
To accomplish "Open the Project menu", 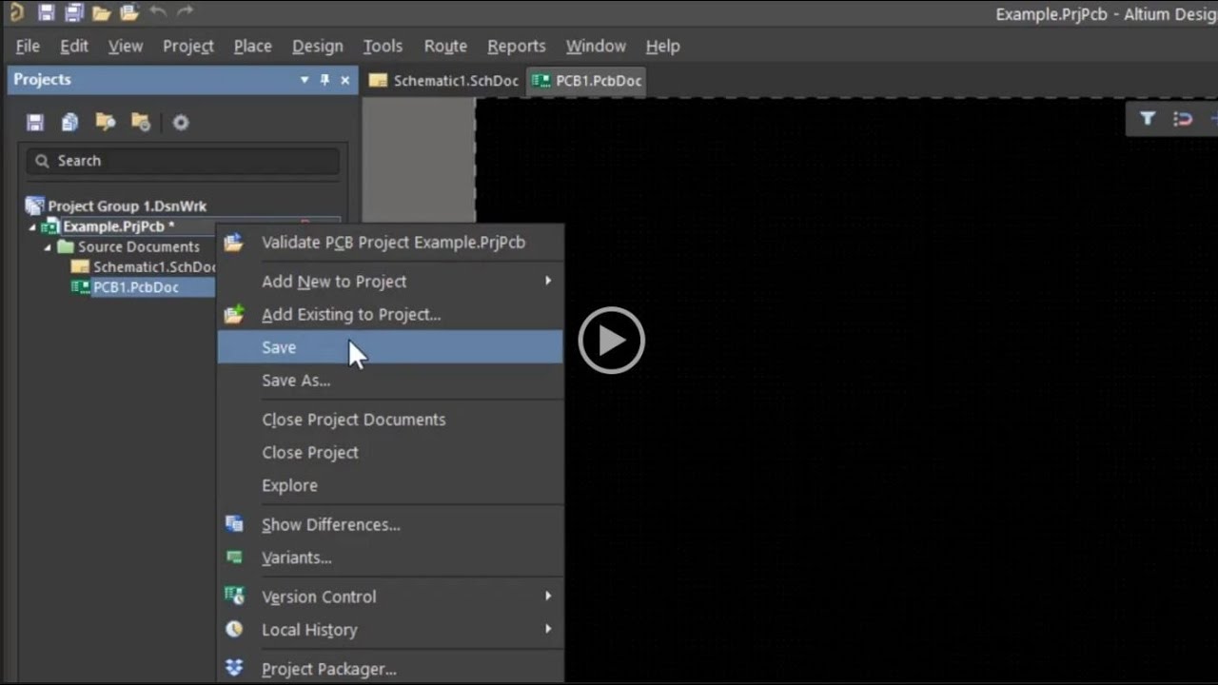I will click(x=188, y=46).
